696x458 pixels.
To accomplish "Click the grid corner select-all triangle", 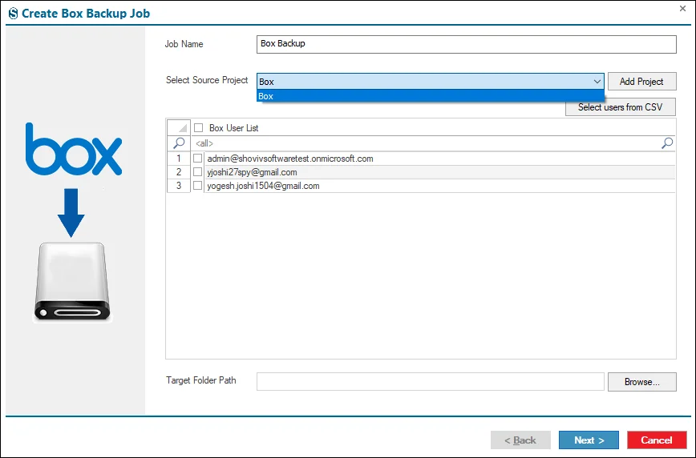I will point(179,127).
